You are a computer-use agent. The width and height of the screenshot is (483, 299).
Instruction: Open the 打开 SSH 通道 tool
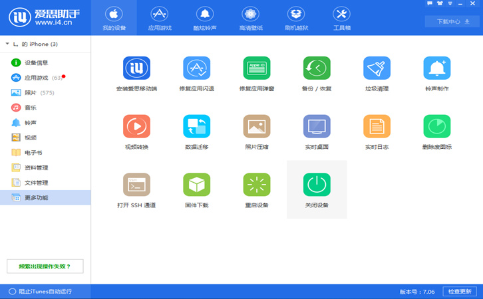136,185
